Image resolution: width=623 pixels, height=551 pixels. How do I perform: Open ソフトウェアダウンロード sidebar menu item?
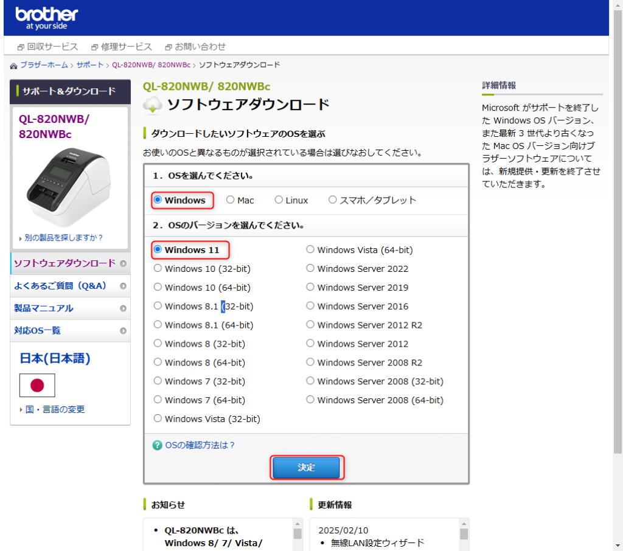[x=71, y=263]
